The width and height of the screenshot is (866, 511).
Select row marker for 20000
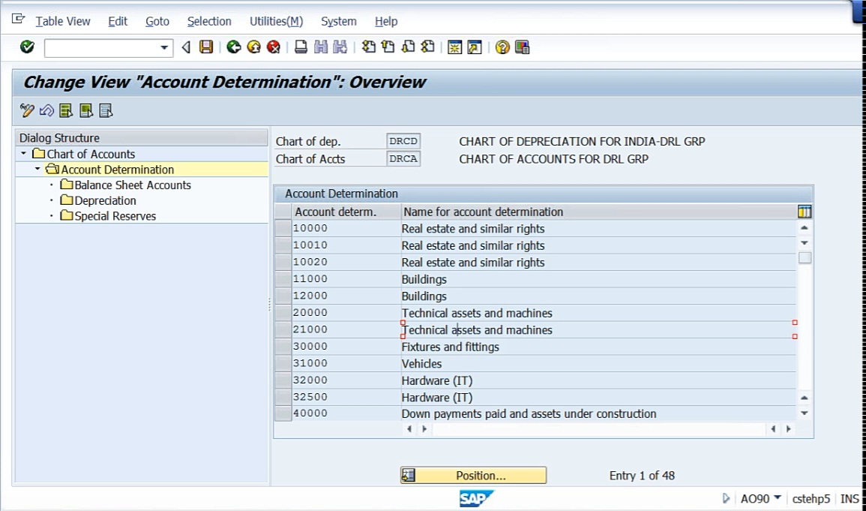283,313
